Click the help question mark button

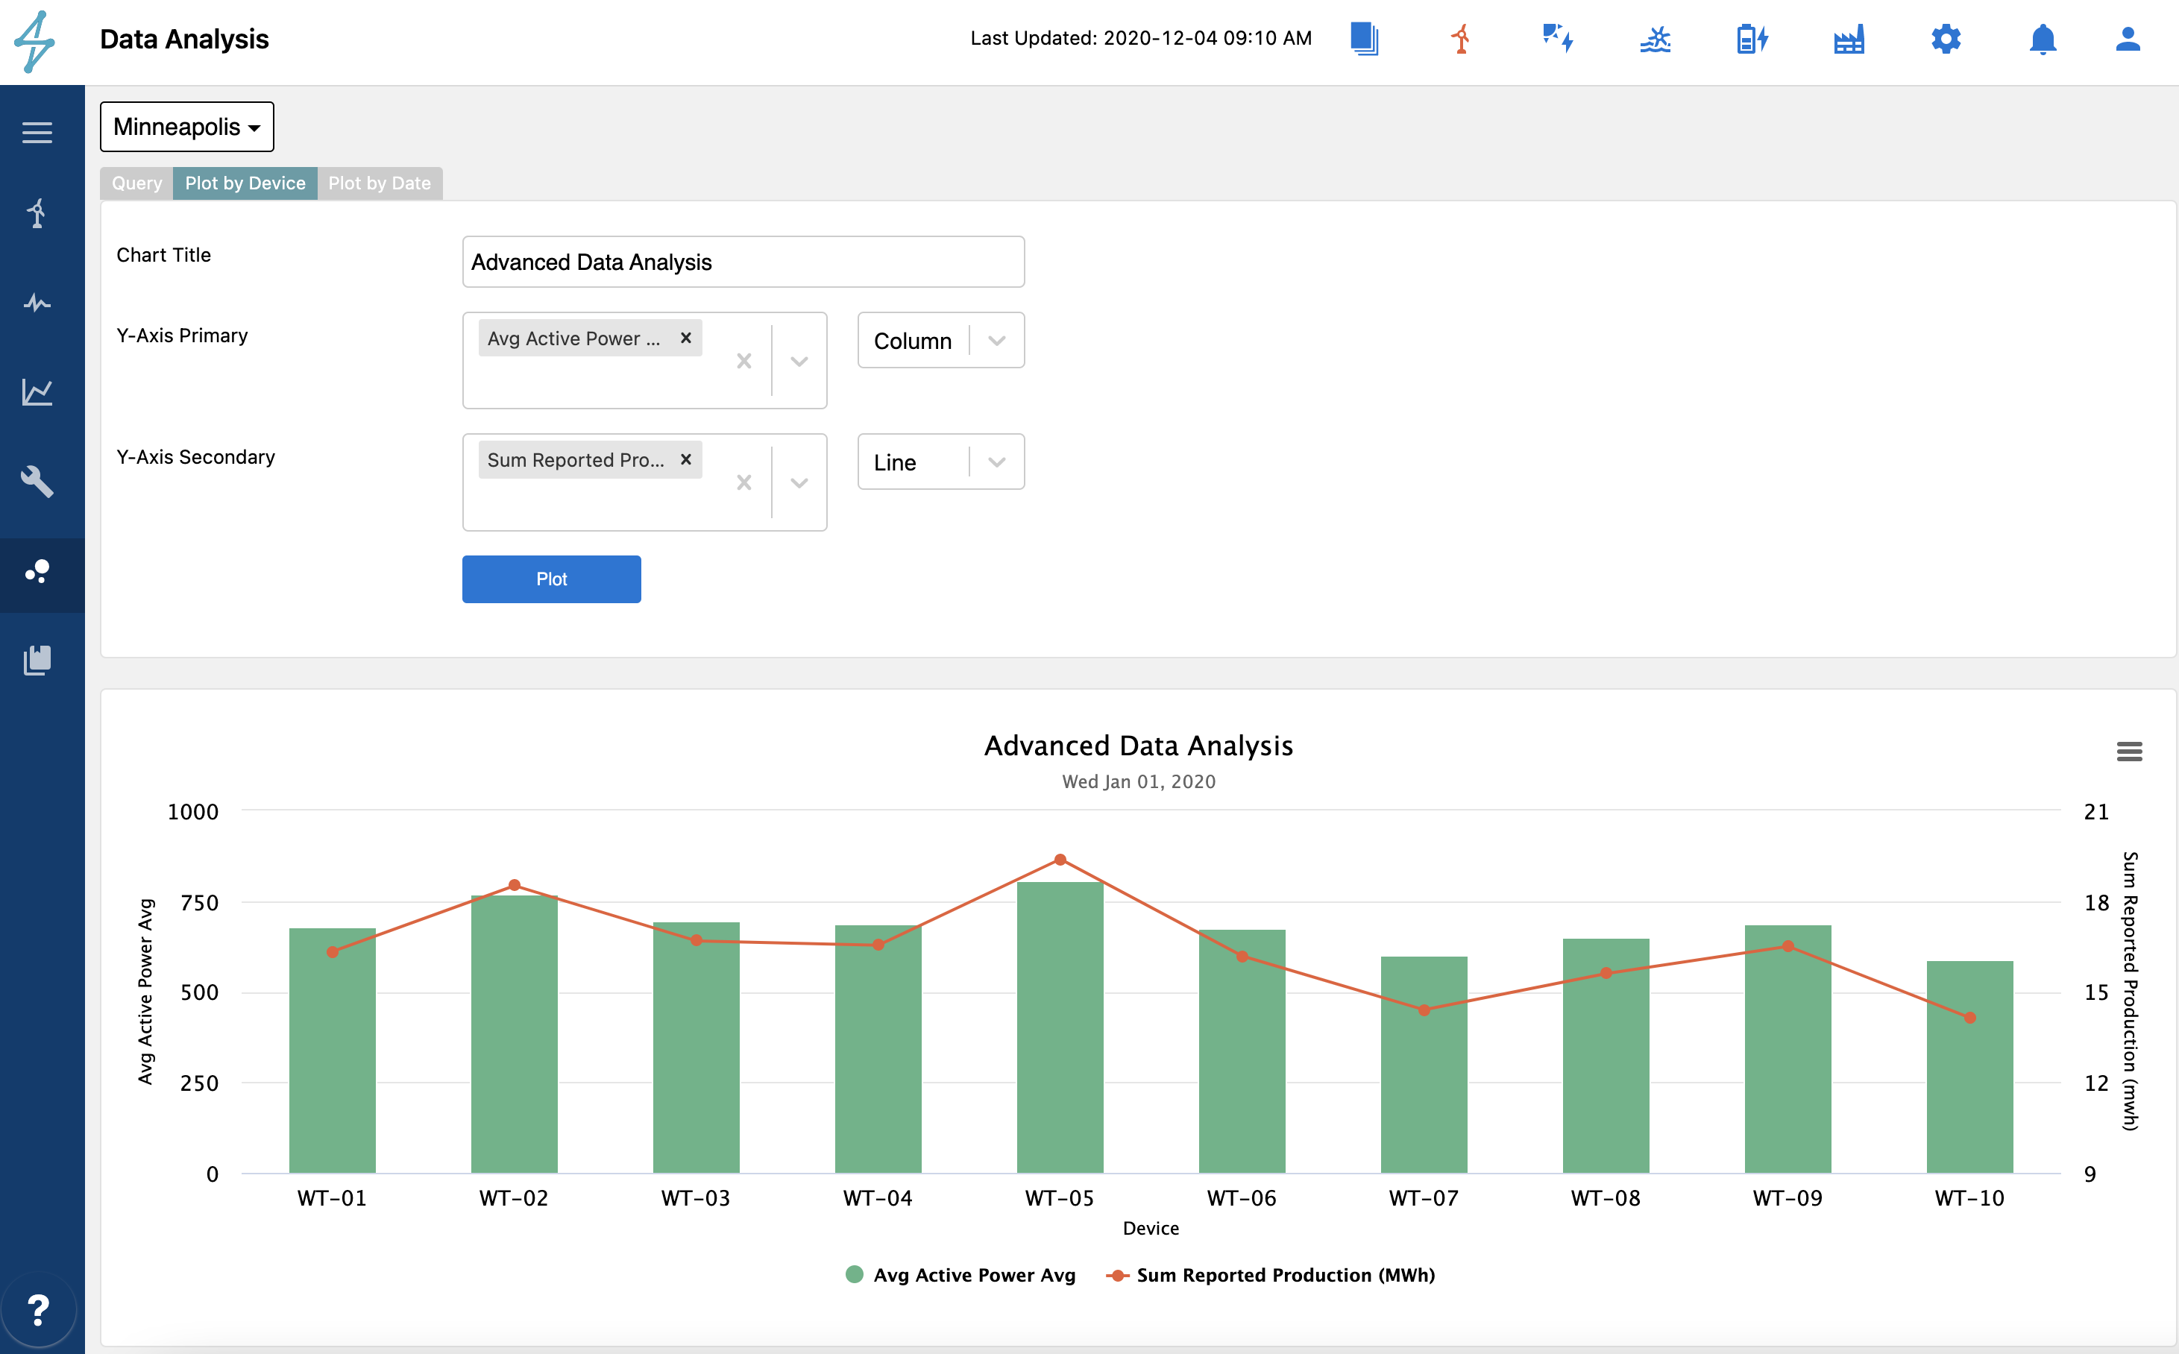[37, 1310]
